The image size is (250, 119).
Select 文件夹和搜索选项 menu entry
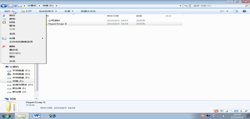click(21, 42)
